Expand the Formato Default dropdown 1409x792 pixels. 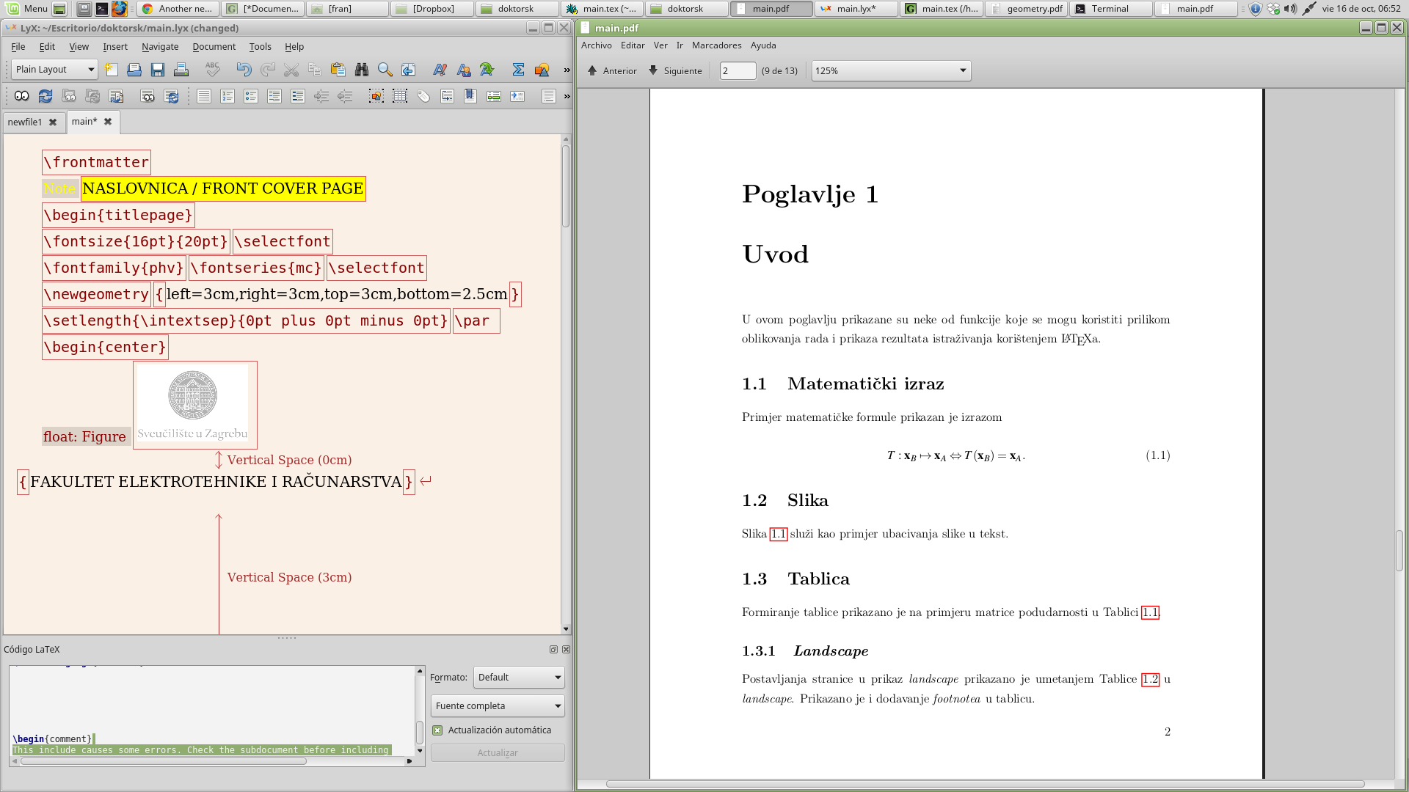point(519,678)
